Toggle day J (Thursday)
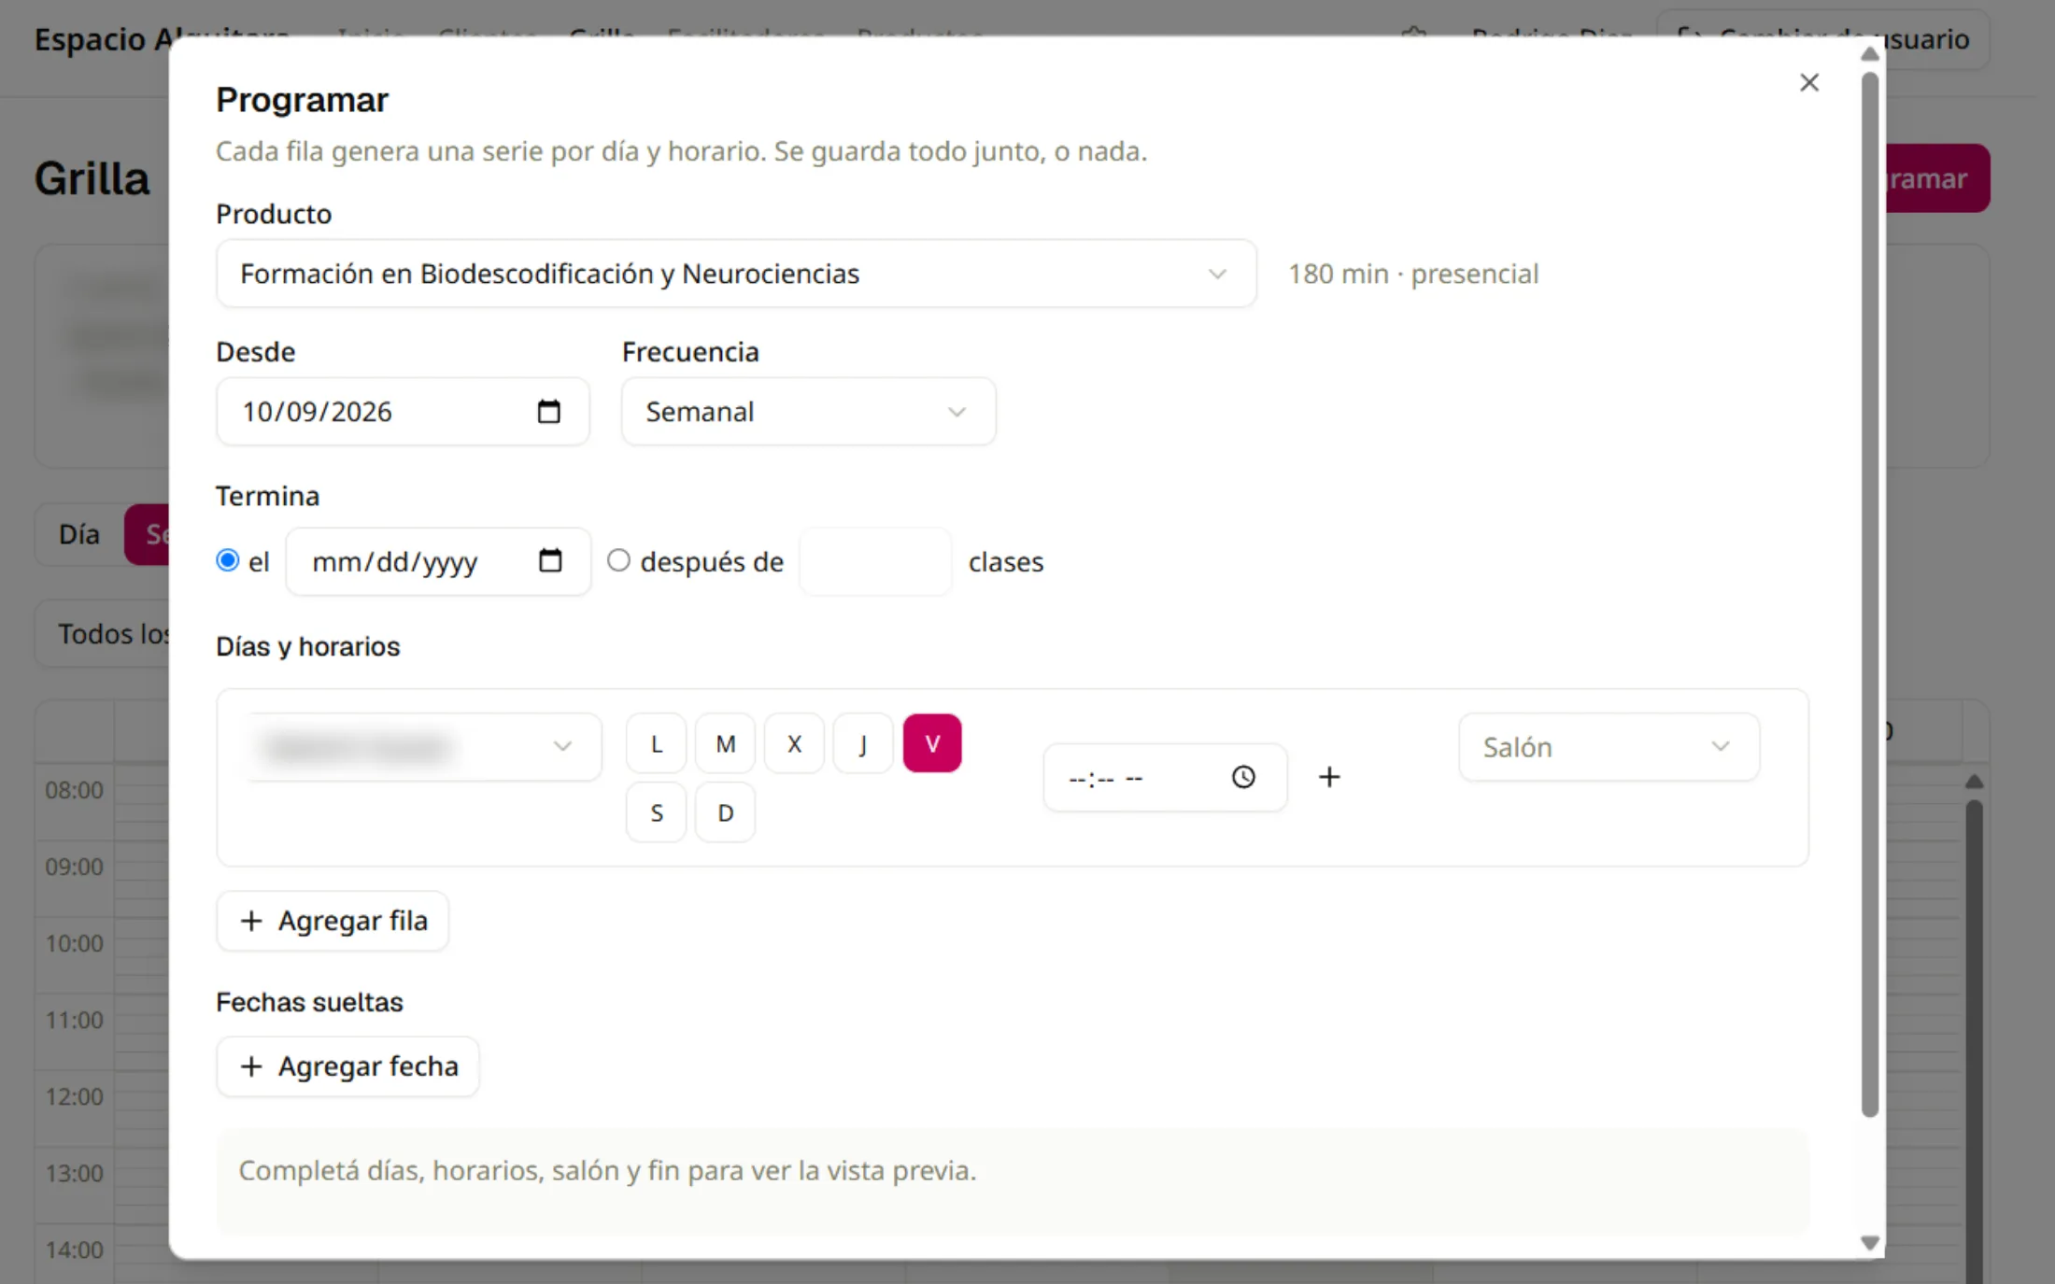Image resolution: width=2055 pixels, height=1284 pixels. [x=863, y=744]
